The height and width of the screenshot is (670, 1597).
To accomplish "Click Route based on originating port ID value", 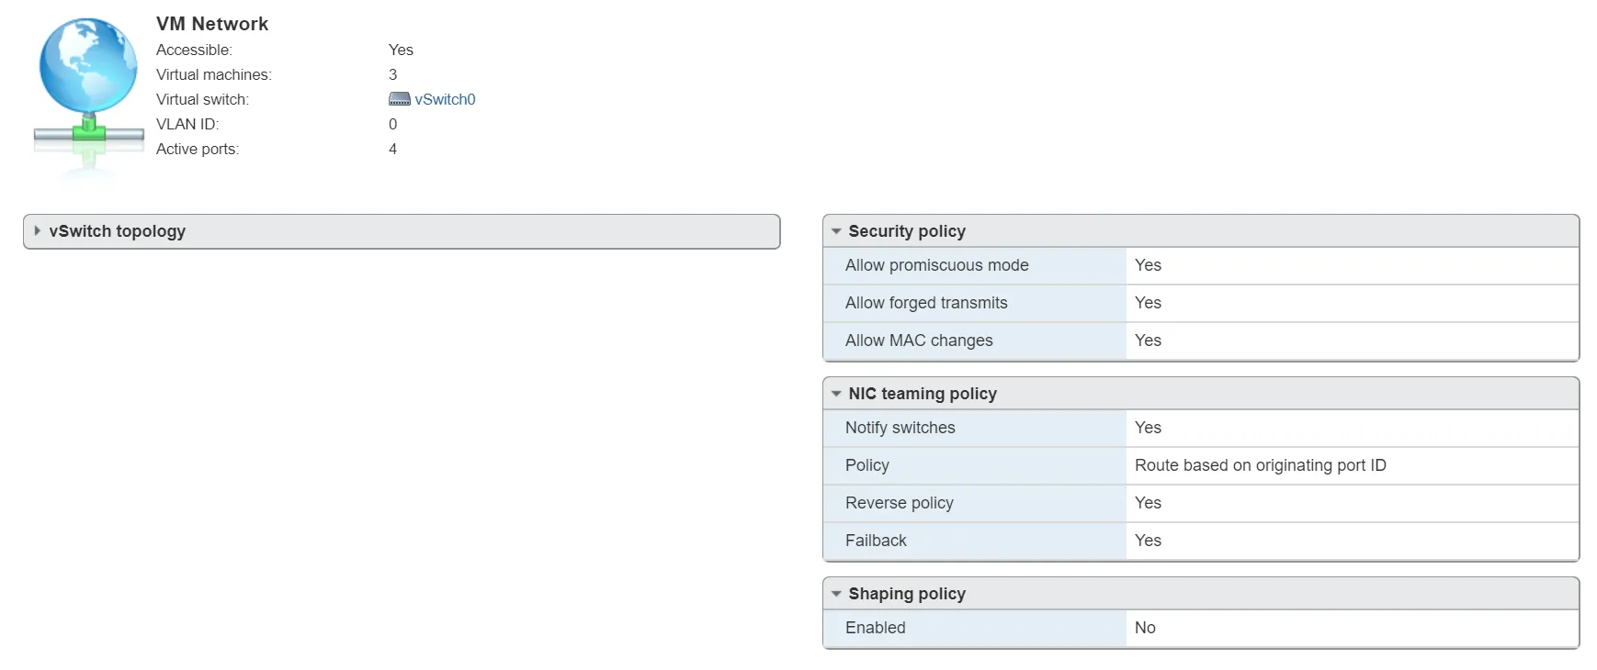I will [1260, 465].
